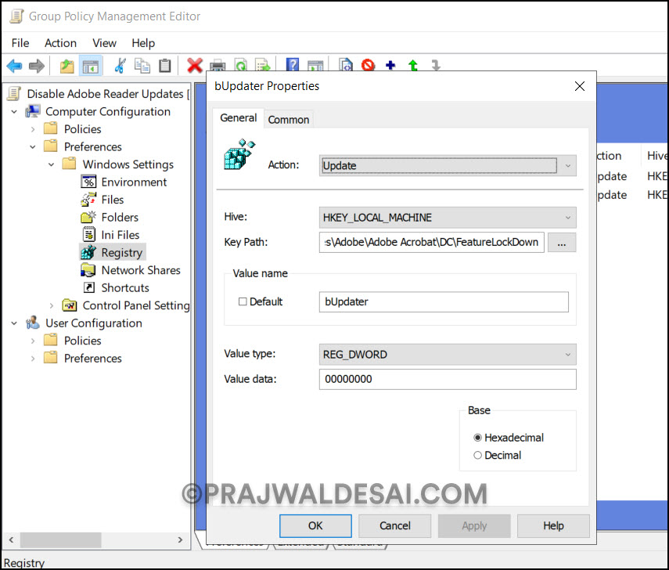Image resolution: width=669 pixels, height=570 pixels.
Task: Click the red Disable item icon
Action: tap(368, 65)
